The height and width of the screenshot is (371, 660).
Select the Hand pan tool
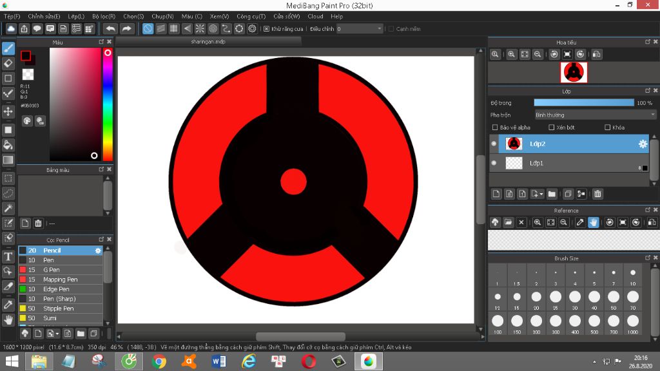coord(8,319)
